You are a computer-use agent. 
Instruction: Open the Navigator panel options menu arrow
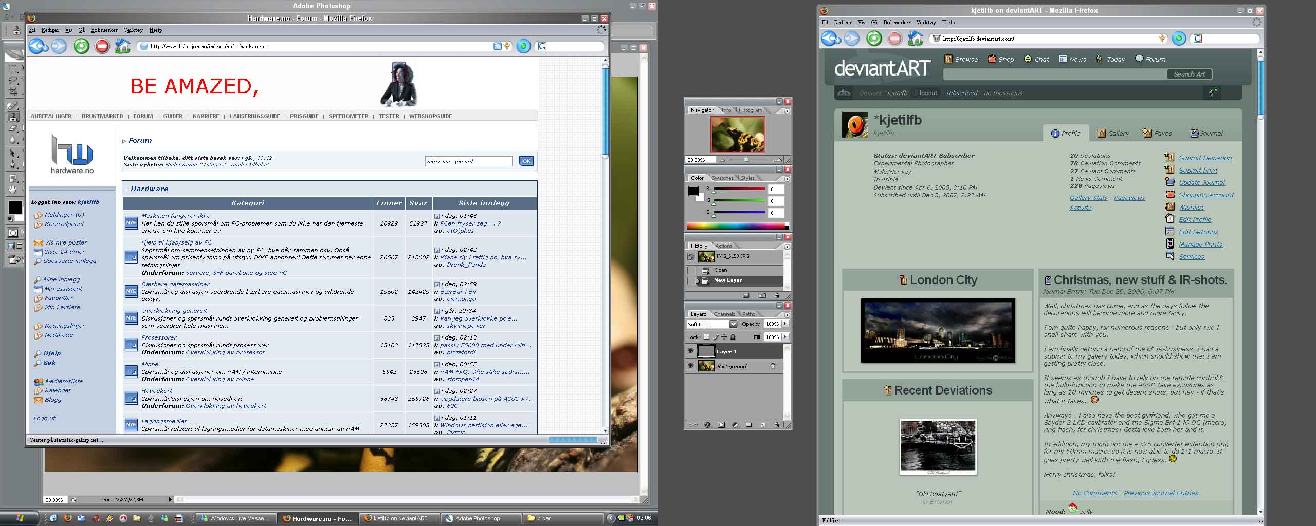787,111
